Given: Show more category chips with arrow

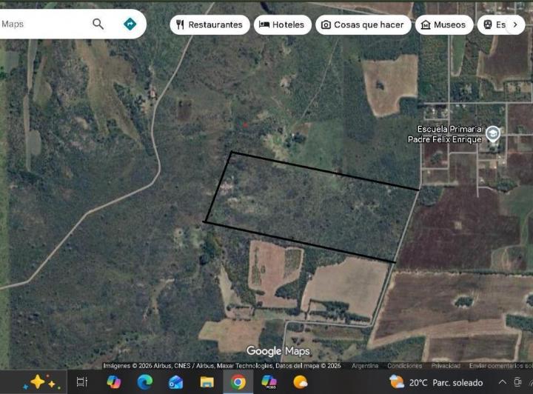Looking at the screenshot, I should pos(515,25).
